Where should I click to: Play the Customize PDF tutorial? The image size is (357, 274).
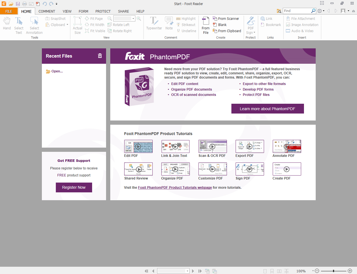(x=212, y=169)
